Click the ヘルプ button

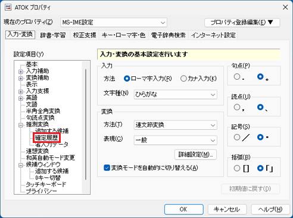pos(270,209)
